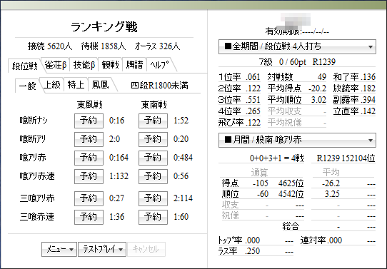Reserve 喰断アリ 東南戦 with 予約
The image size is (387, 269).
153,139
